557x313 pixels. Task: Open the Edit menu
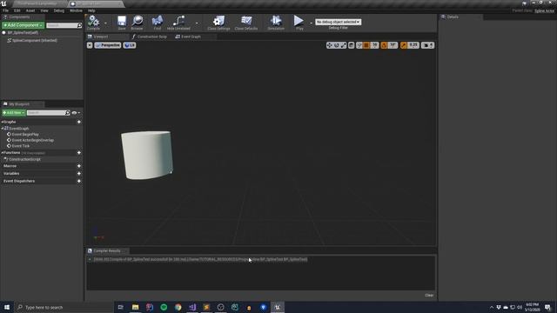(17, 10)
